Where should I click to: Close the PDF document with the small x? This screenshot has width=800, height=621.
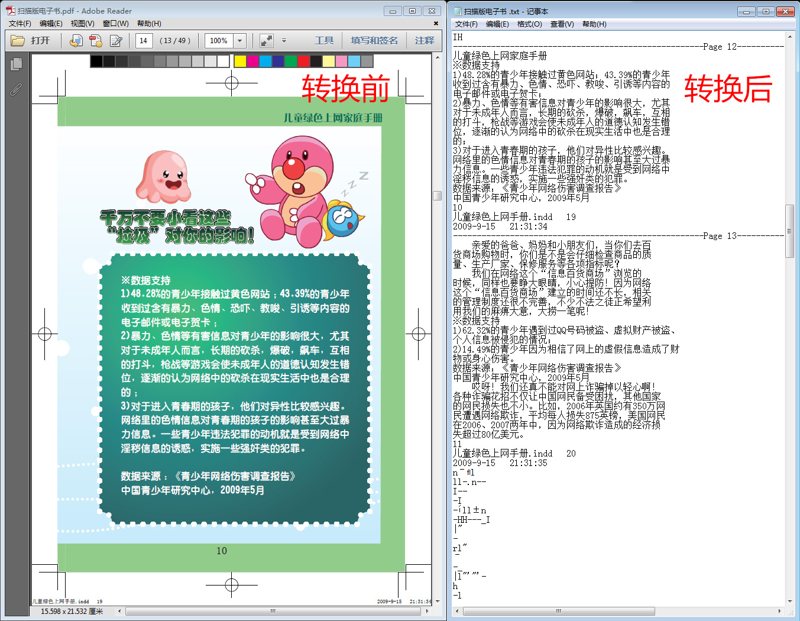[x=436, y=24]
